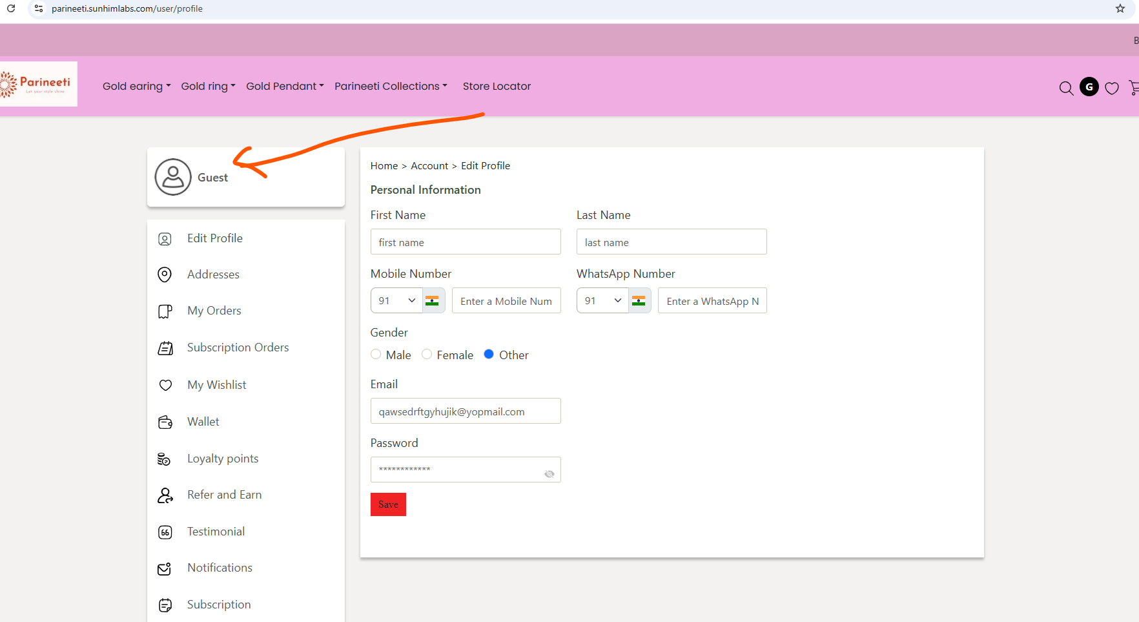Open the WhatsApp Number country code dropdown
The image size is (1139, 622).
(602, 300)
